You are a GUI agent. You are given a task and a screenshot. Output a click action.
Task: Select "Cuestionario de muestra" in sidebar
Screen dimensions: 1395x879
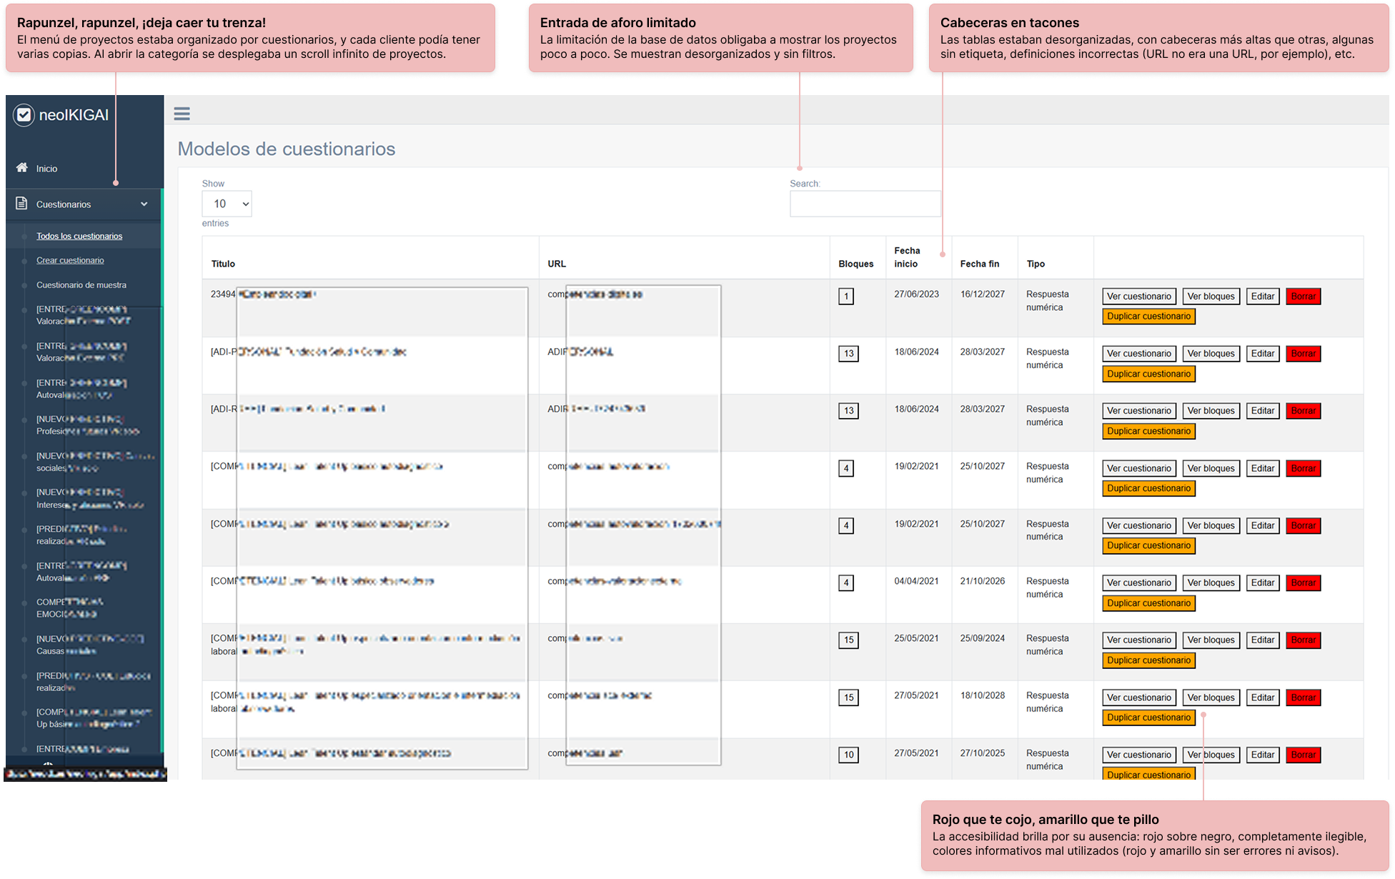point(81,284)
